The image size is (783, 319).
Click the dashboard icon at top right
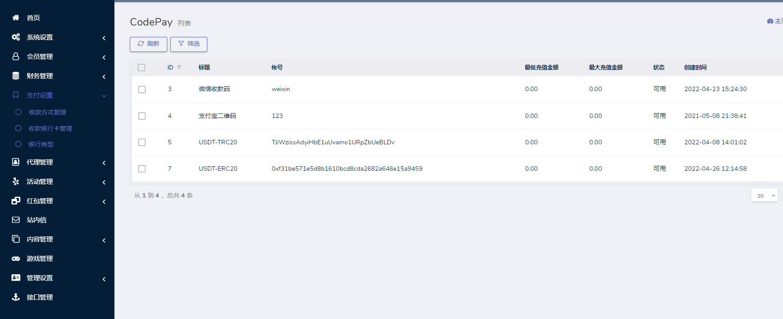coord(770,21)
